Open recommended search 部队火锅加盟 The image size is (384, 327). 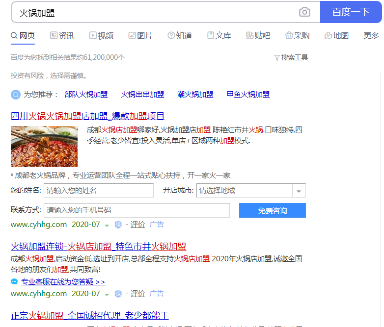click(86, 95)
